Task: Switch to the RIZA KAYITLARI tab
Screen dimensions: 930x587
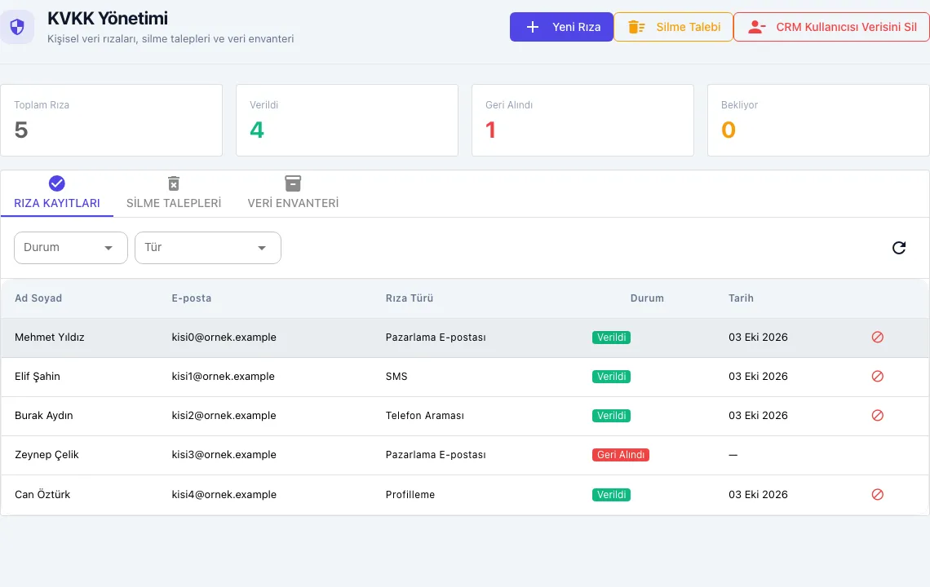Action: [57, 194]
